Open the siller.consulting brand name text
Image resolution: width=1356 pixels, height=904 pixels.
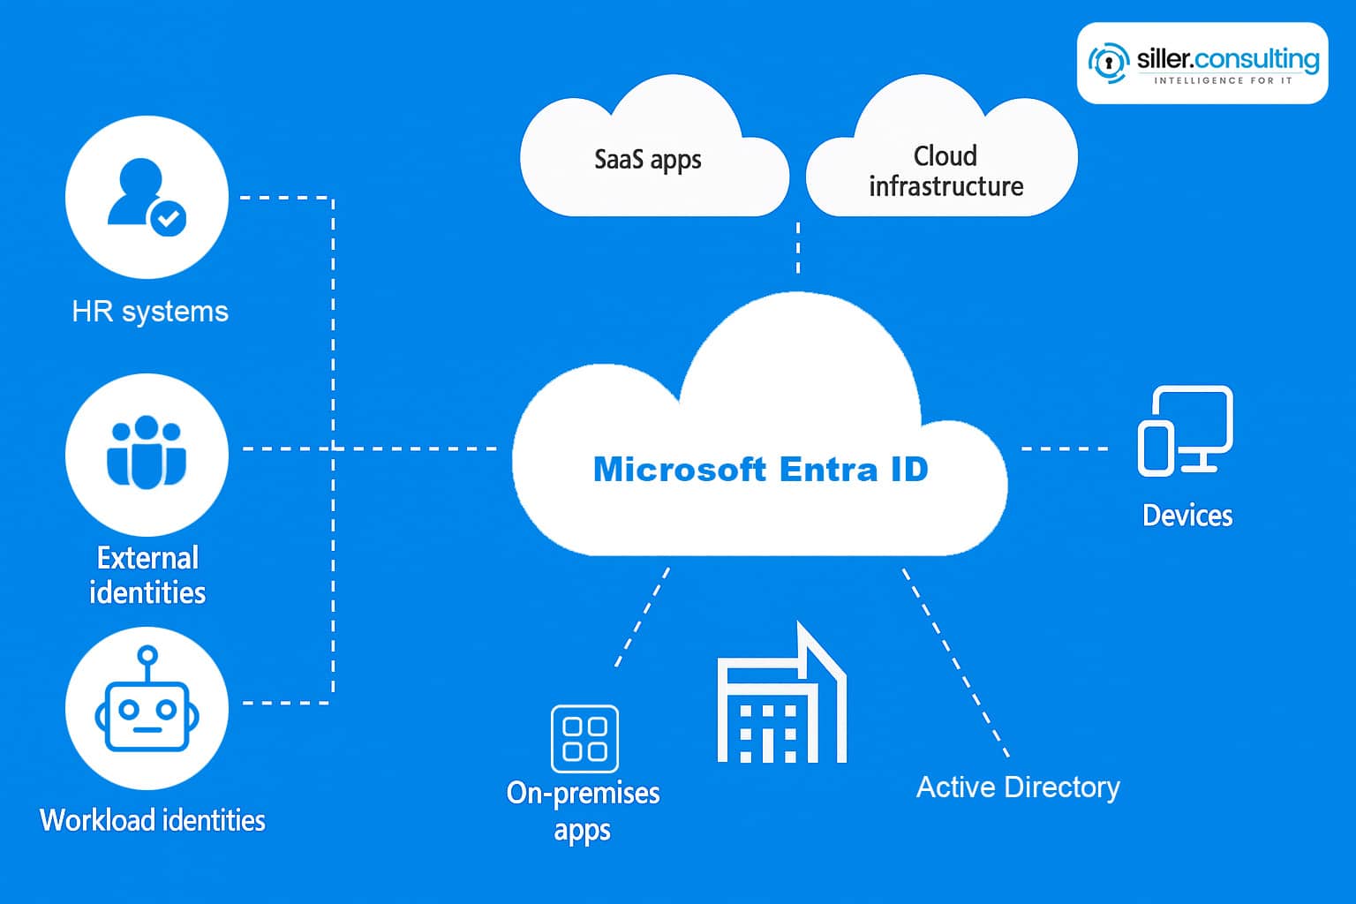pyautogui.click(x=1227, y=58)
